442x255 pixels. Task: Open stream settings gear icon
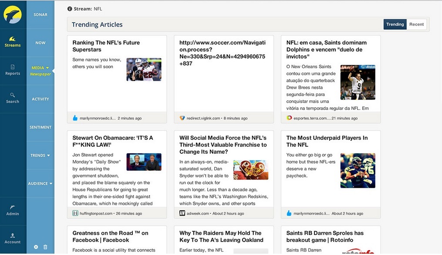click(36, 247)
